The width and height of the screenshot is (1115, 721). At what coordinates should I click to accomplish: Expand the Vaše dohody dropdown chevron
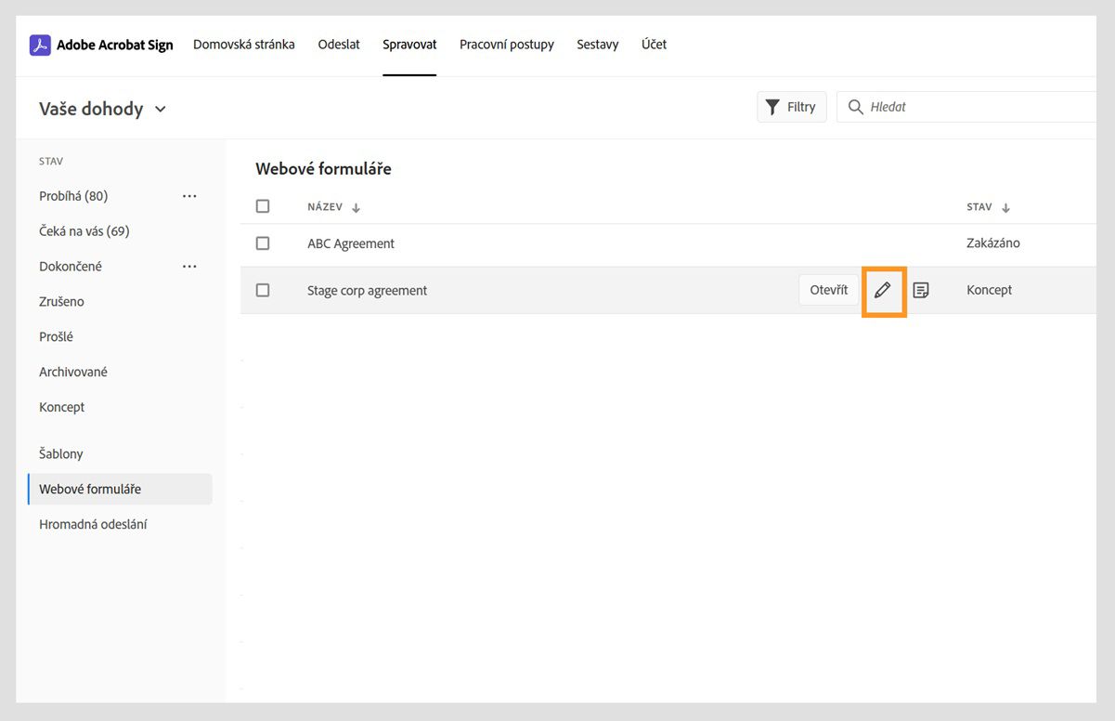click(161, 110)
